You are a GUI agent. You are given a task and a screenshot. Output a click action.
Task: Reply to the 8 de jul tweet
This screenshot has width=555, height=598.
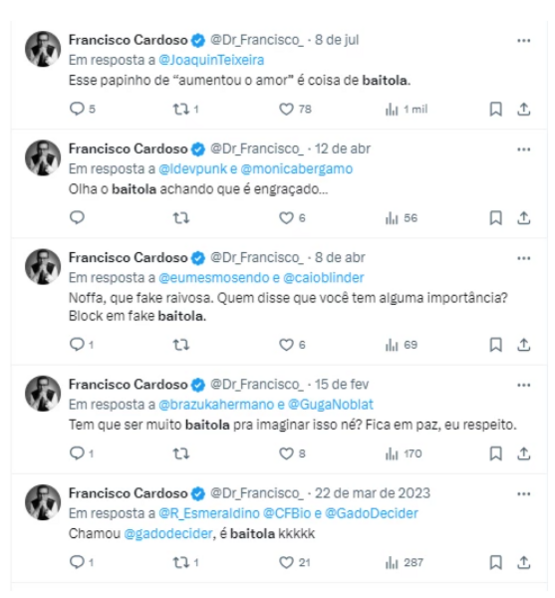(77, 109)
